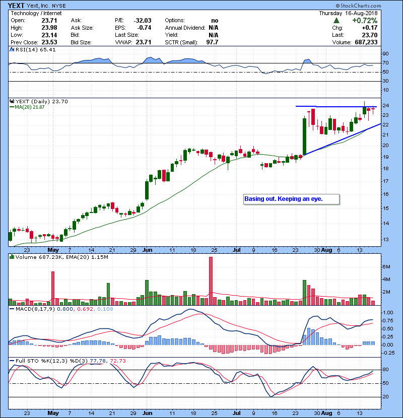Image resolution: width=403 pixels, height=418 pixels.
Task: Click the 'Last:' label in header
Action: tap(338, 35)
